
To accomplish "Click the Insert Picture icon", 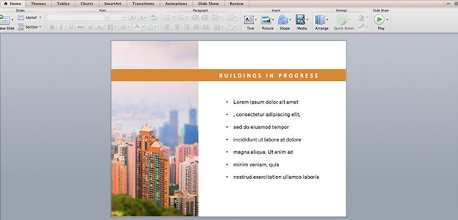I will point(266,20).
